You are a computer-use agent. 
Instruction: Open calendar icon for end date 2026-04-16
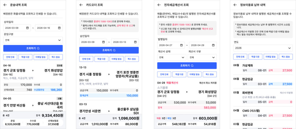click(59, 28)
